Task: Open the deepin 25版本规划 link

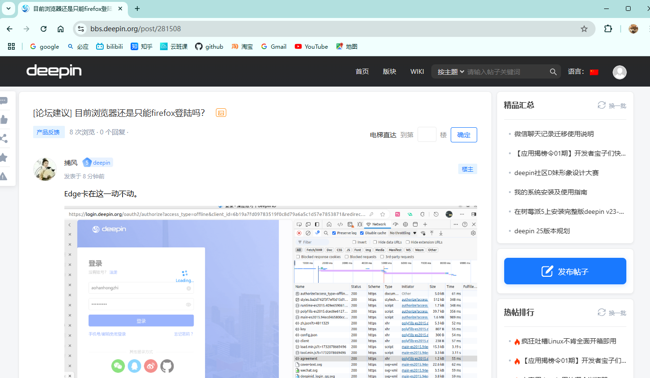Action: pyautogui.click(x=542, y=231)
